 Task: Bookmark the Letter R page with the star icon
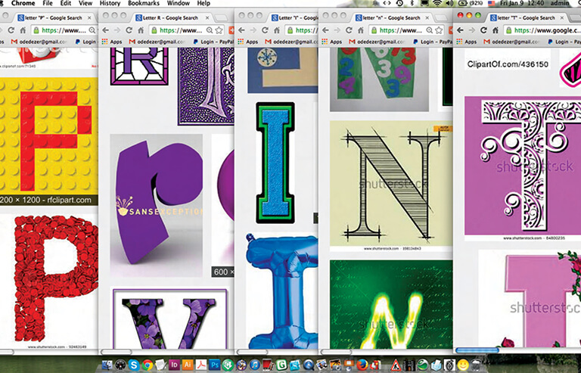click(x=219, y=30)
